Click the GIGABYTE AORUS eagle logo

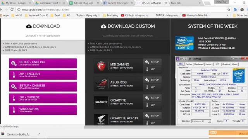101,120
